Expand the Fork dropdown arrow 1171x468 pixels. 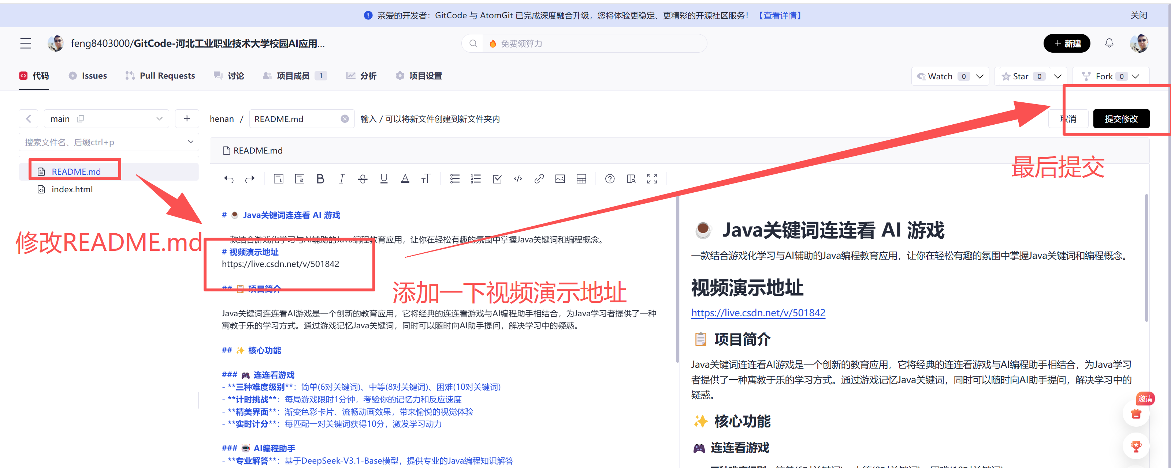[1135, 76]
